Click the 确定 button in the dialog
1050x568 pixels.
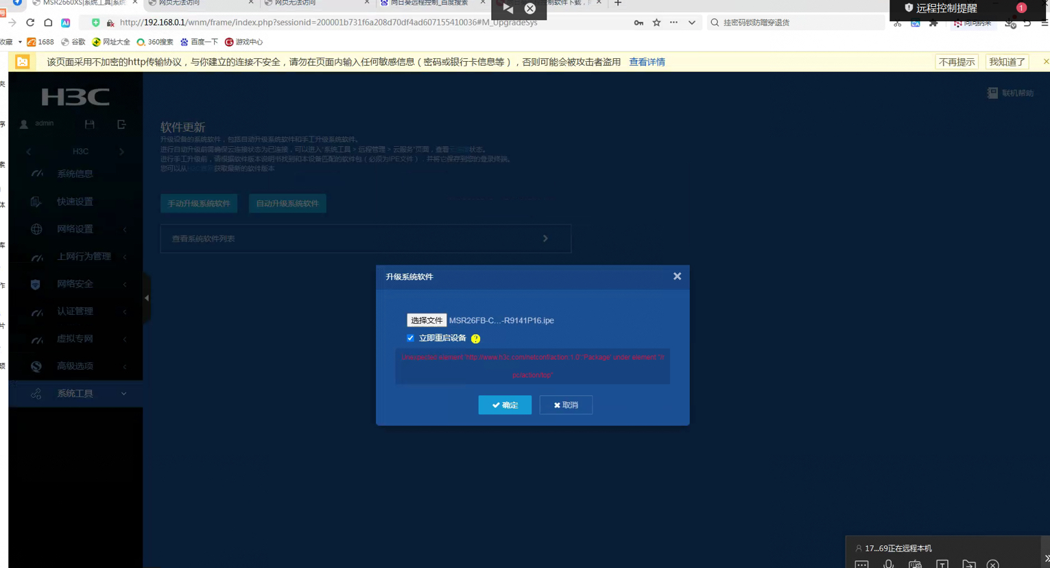pos(504,405)
